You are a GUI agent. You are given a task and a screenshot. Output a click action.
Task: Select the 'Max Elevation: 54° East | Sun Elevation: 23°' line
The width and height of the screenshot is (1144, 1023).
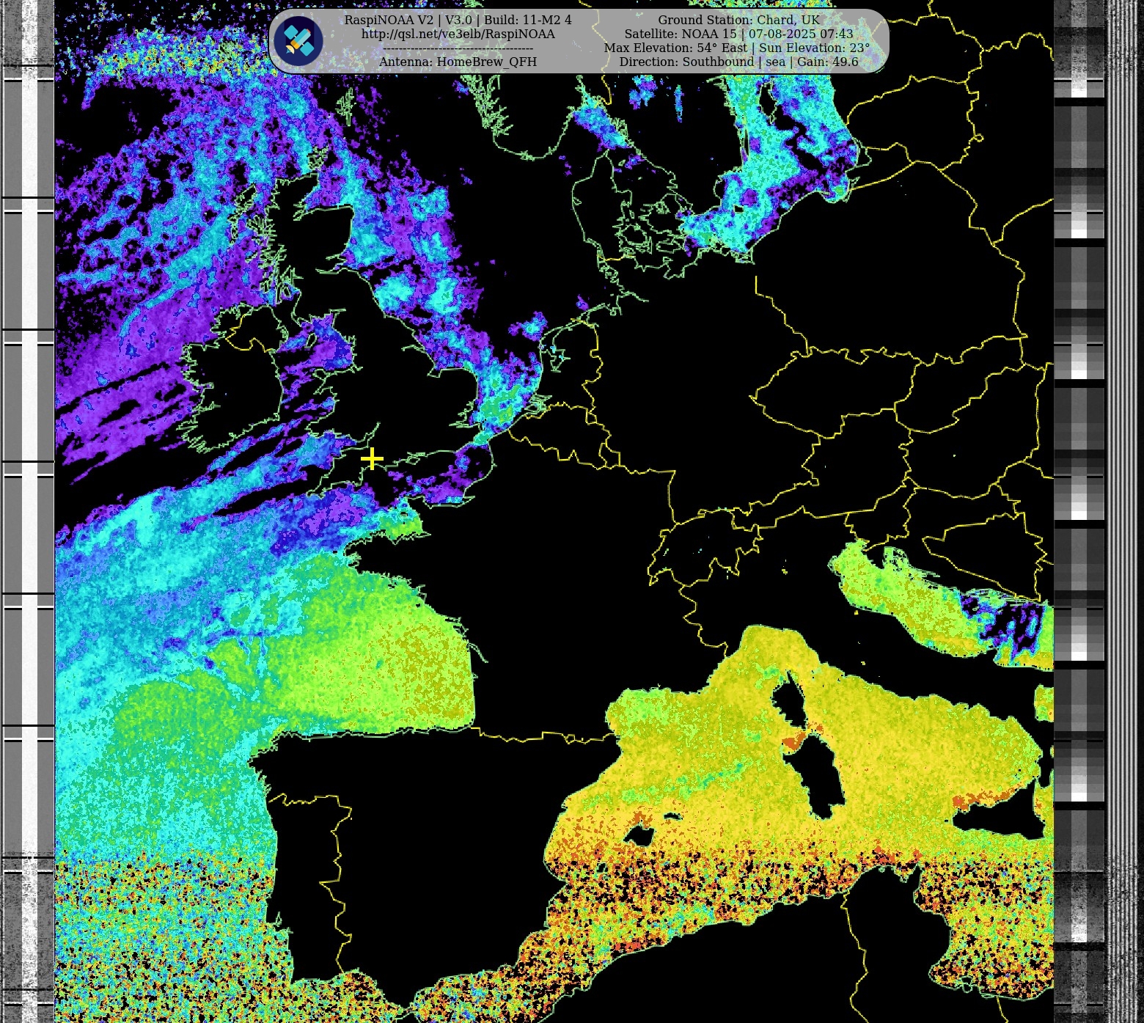click(737, 48)
